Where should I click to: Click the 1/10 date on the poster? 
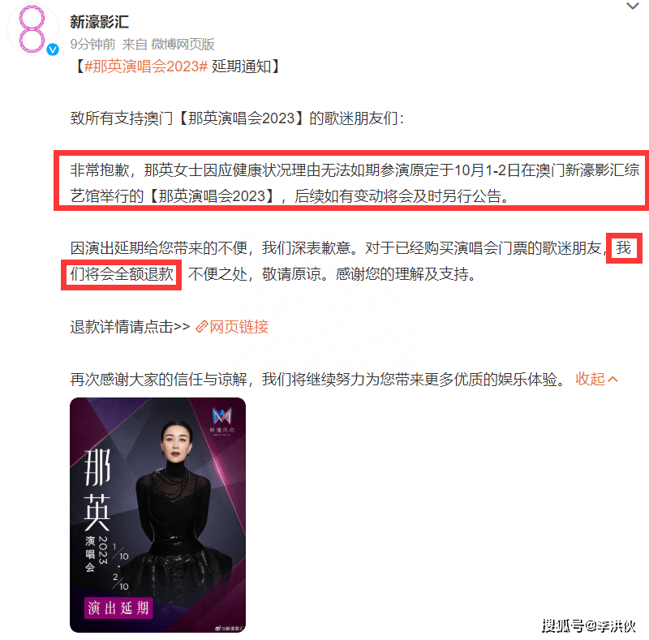[x=120, y=552]
